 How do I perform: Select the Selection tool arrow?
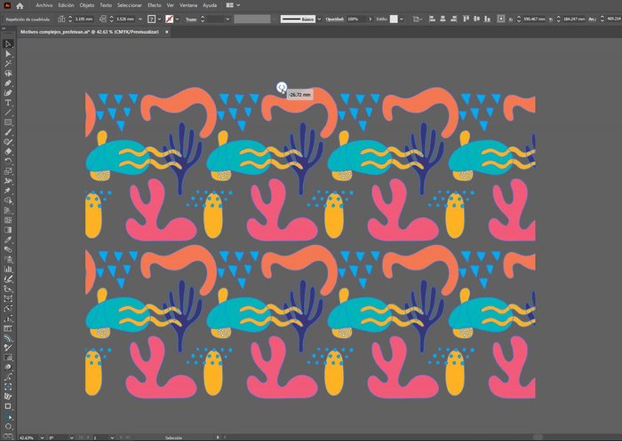click(x=8, y=43)
